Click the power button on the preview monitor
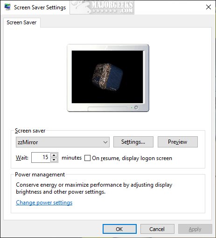216x238 pixels. 136,107
